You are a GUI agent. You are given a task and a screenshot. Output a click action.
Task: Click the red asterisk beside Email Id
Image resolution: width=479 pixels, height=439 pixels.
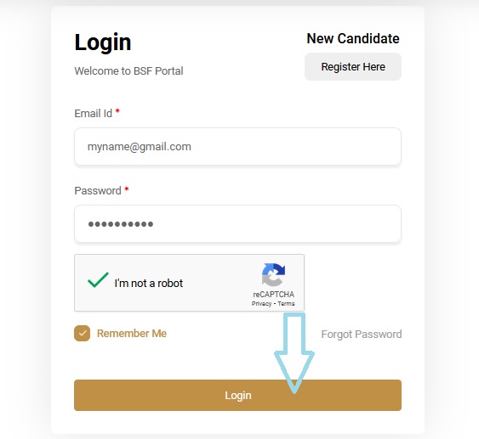[117, 112]
